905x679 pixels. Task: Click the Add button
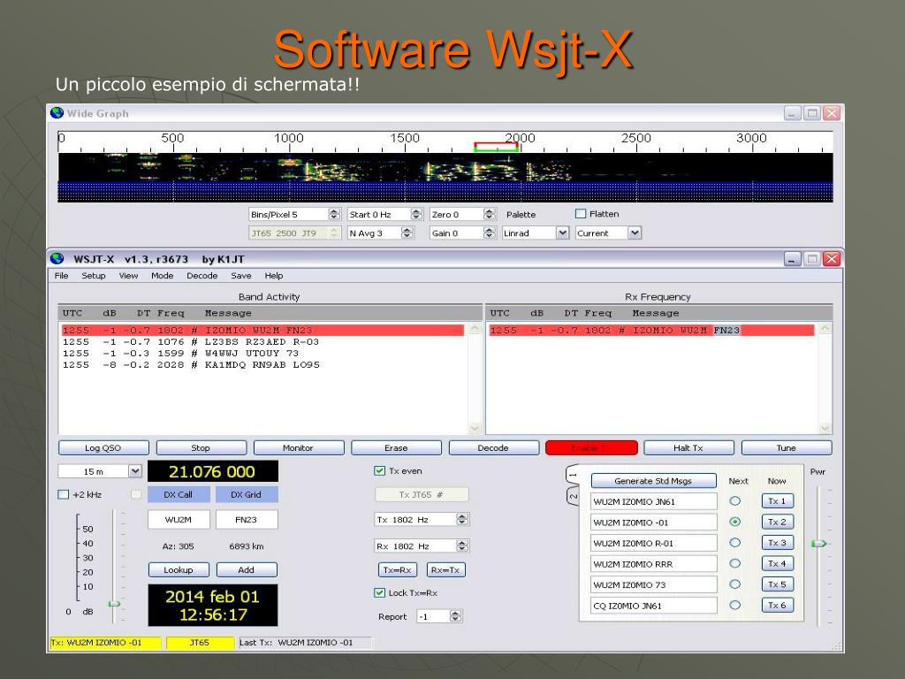pos(247,569)
